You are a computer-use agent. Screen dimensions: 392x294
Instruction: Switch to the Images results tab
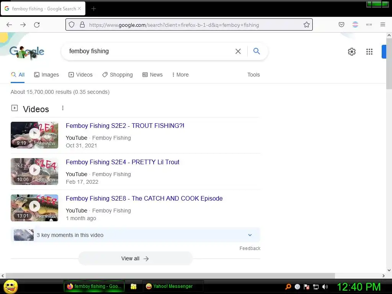pos(46,75)
